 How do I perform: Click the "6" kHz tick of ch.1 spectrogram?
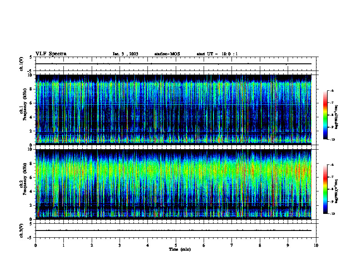(31, 103)
